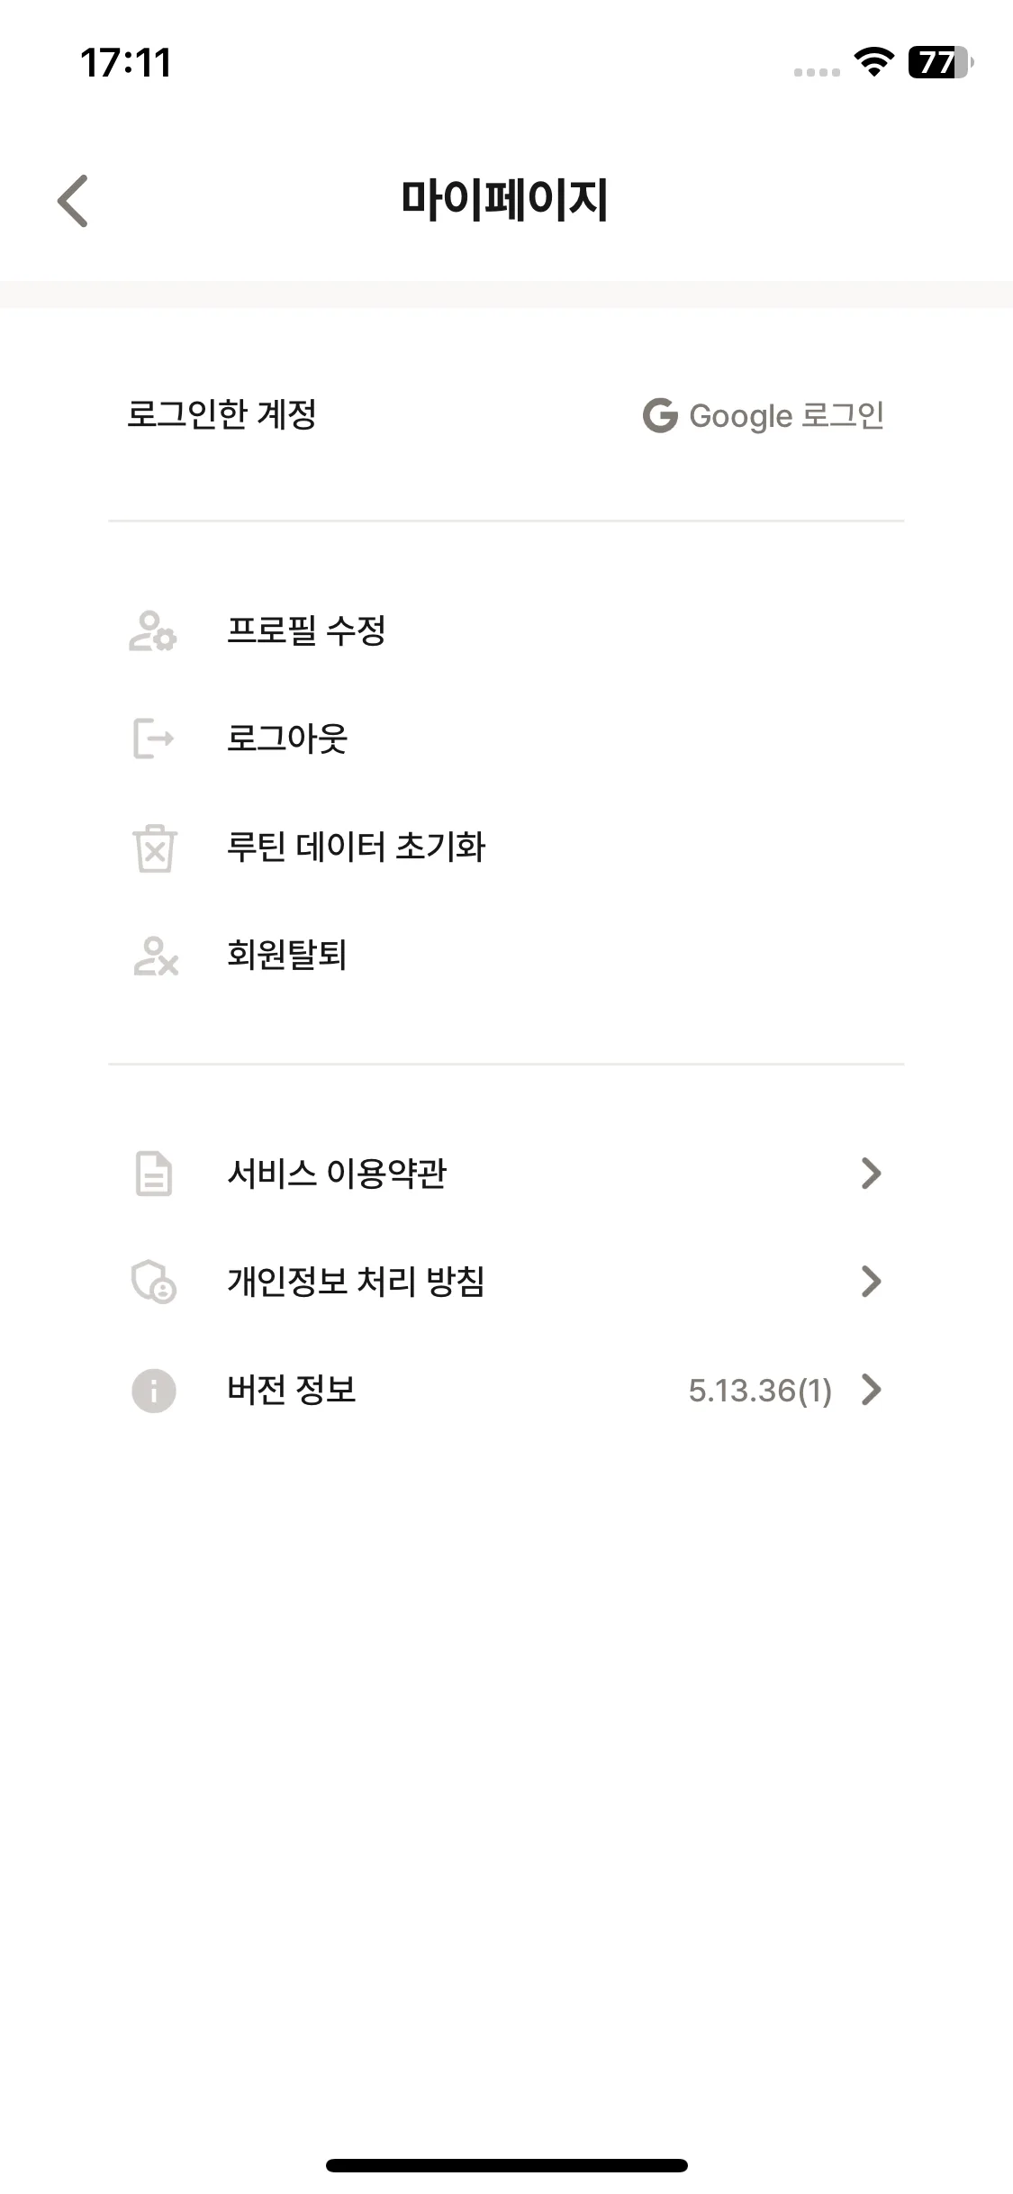Image resolution: width=1013 pixels, height=2194 pixels.
Task: Tap the shield privacy policy icon
Action: point(154,1282)
